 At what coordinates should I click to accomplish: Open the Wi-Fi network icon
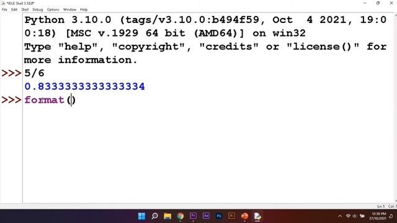coord(348,216)
